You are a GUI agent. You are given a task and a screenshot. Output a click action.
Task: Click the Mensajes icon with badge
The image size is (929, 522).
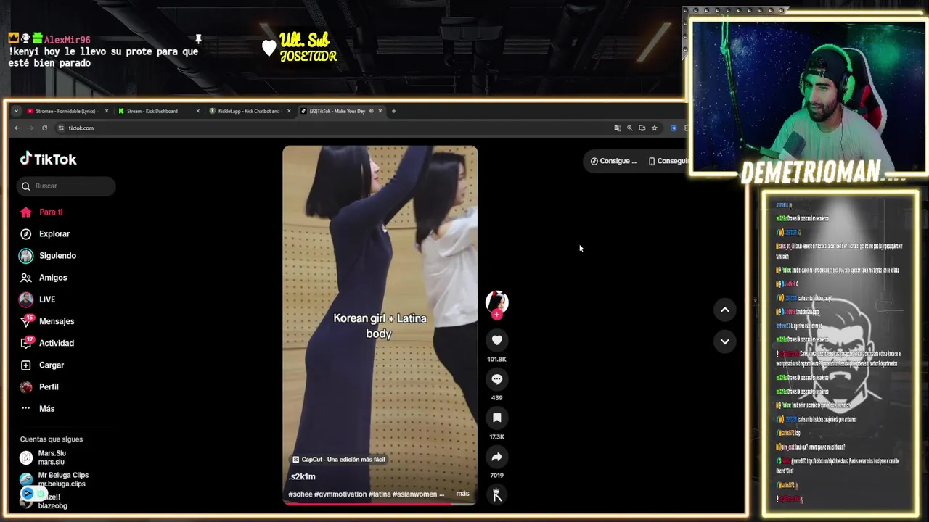26,321
